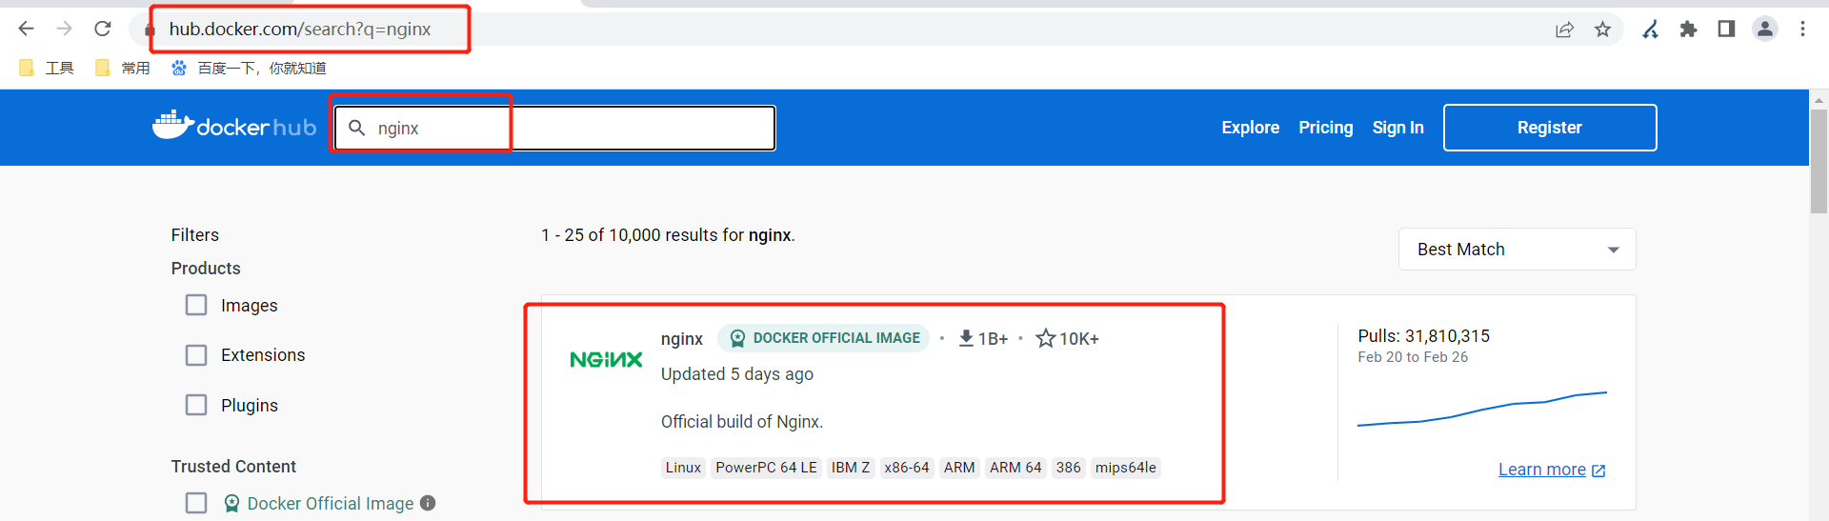Click the NGINX logo thumbnail

[606, 360]
